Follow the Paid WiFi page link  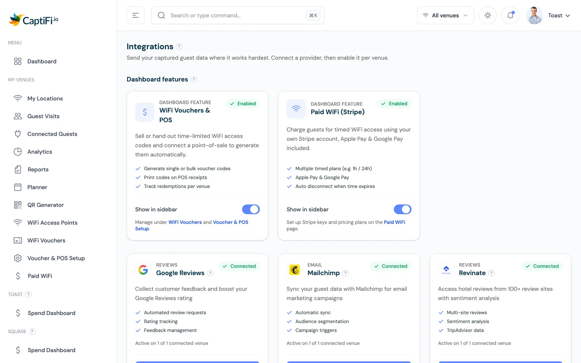(394, 222)
